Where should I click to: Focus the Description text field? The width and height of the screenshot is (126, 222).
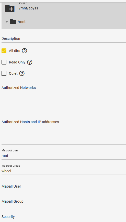pyautogui.click(x=64, y=38)
